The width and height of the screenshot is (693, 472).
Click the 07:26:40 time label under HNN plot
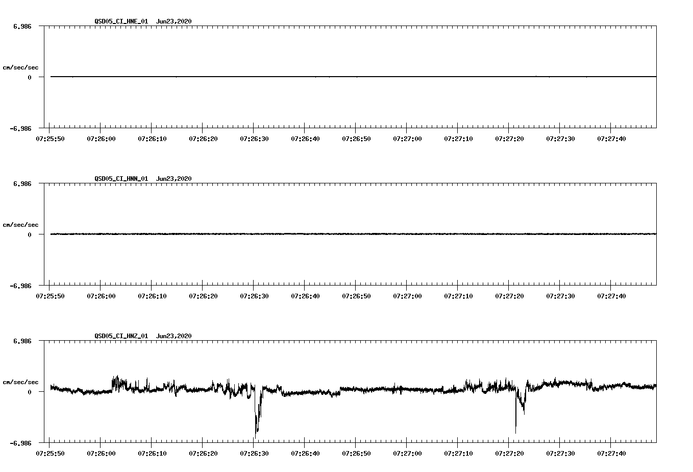(x=305, y=296)
